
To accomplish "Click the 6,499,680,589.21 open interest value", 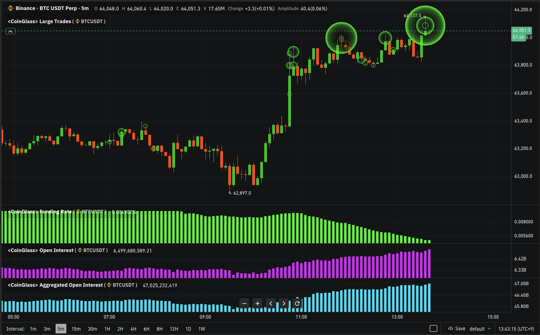I will pos(133,250).
